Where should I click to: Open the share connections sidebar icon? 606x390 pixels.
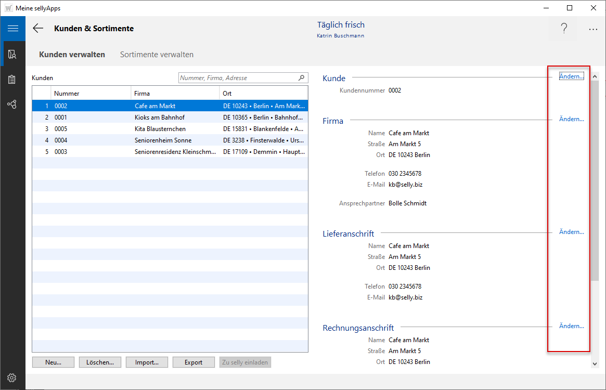12,105
